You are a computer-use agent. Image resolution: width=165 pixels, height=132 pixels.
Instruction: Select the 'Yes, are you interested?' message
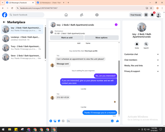(106, 76)
